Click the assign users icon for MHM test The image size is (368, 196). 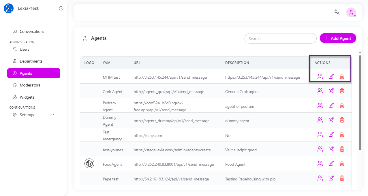[320, 76]
